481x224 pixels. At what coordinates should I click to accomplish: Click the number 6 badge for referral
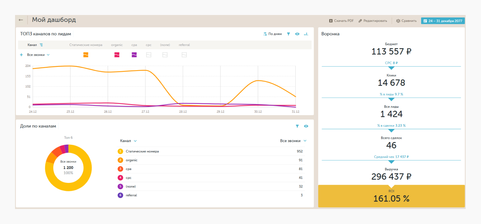pos(120,195)
